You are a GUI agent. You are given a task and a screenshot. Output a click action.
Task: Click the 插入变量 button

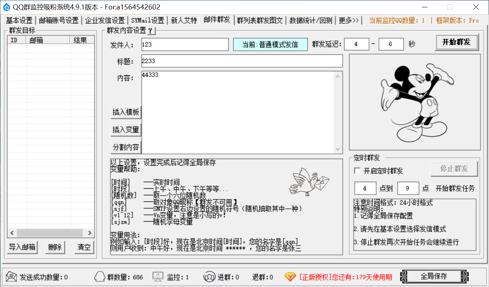pos(126,129)
